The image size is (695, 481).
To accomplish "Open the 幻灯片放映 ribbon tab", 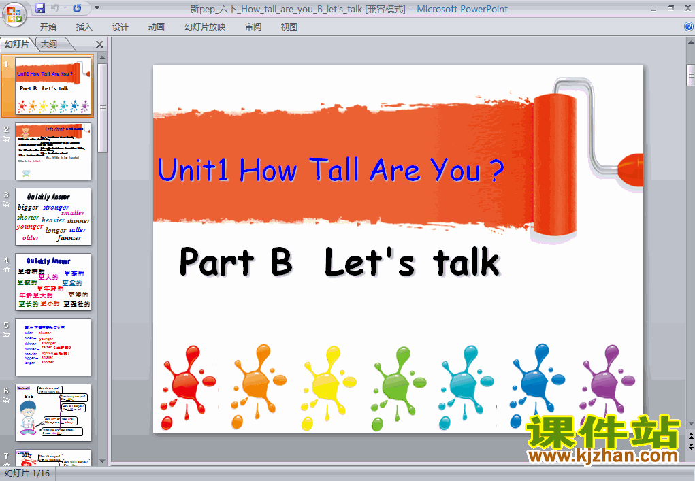I will pyautogui.click(x=205, y=27).
